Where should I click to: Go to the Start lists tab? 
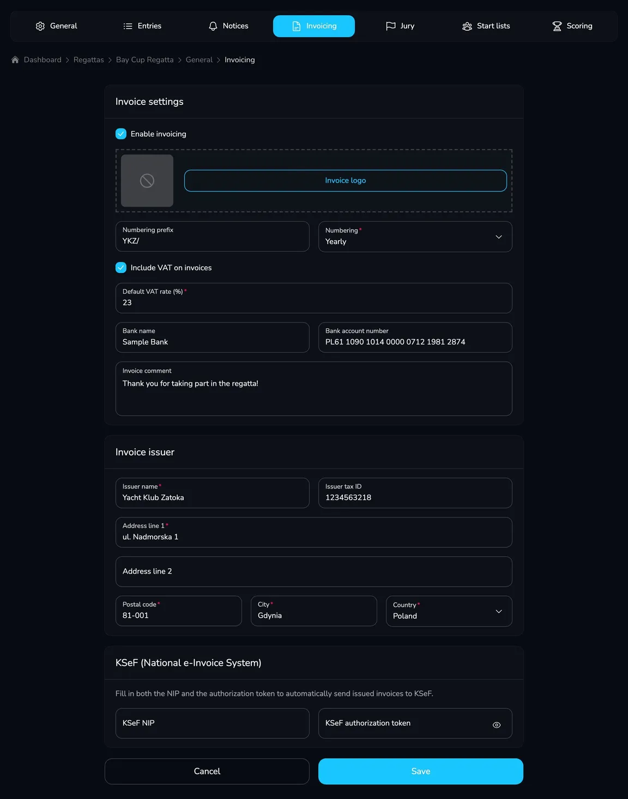pyautogui.click(x=486, y=26)
